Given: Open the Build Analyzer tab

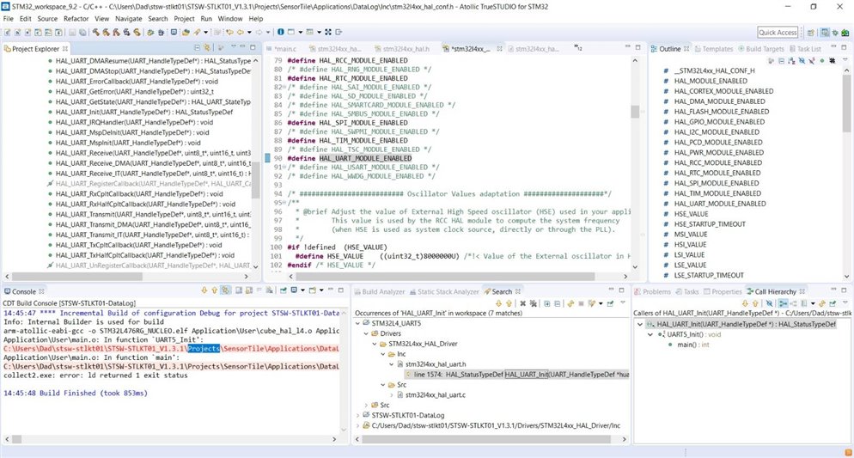Looking at the screenshot, I should tap(383, 292).
